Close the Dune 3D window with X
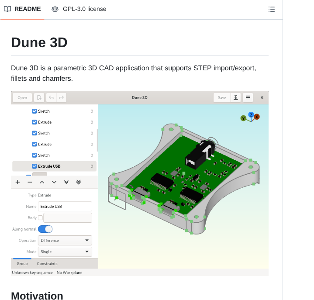This screenshot has height=300, width=314. (262, 97)
